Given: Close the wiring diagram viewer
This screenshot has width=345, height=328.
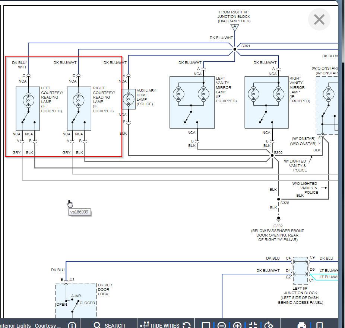Looking at the screenshot, I should tap(319, 19).
